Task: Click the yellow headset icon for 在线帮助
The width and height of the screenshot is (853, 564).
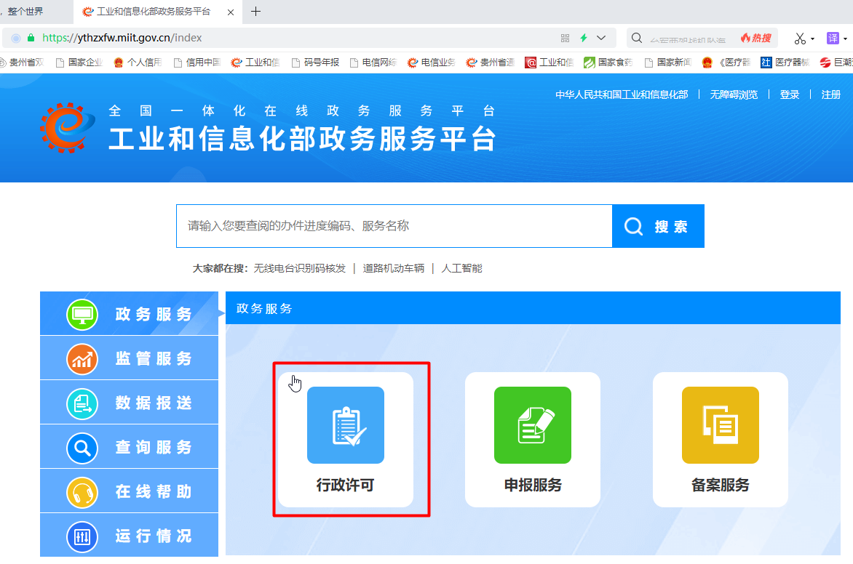Action: [x=82, y=493]
